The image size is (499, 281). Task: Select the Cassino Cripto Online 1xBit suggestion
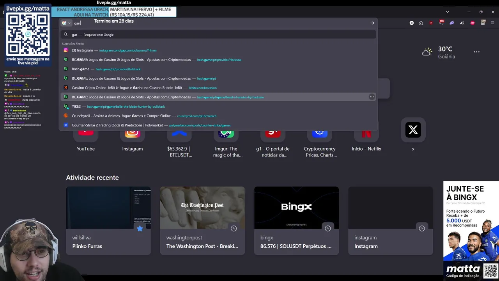pos(218,88)
